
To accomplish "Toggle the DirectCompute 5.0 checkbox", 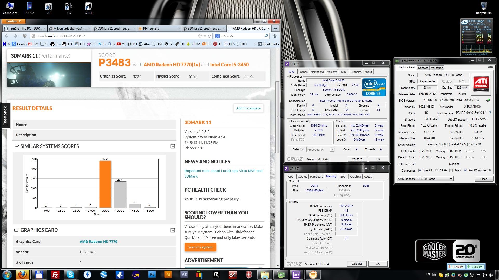I will coord(465,170).
